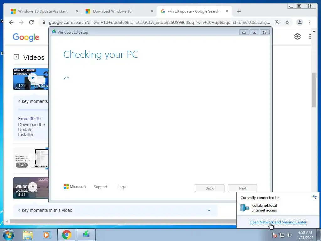Minimize the Chrome browser window
321x241 pixels.
291,6
